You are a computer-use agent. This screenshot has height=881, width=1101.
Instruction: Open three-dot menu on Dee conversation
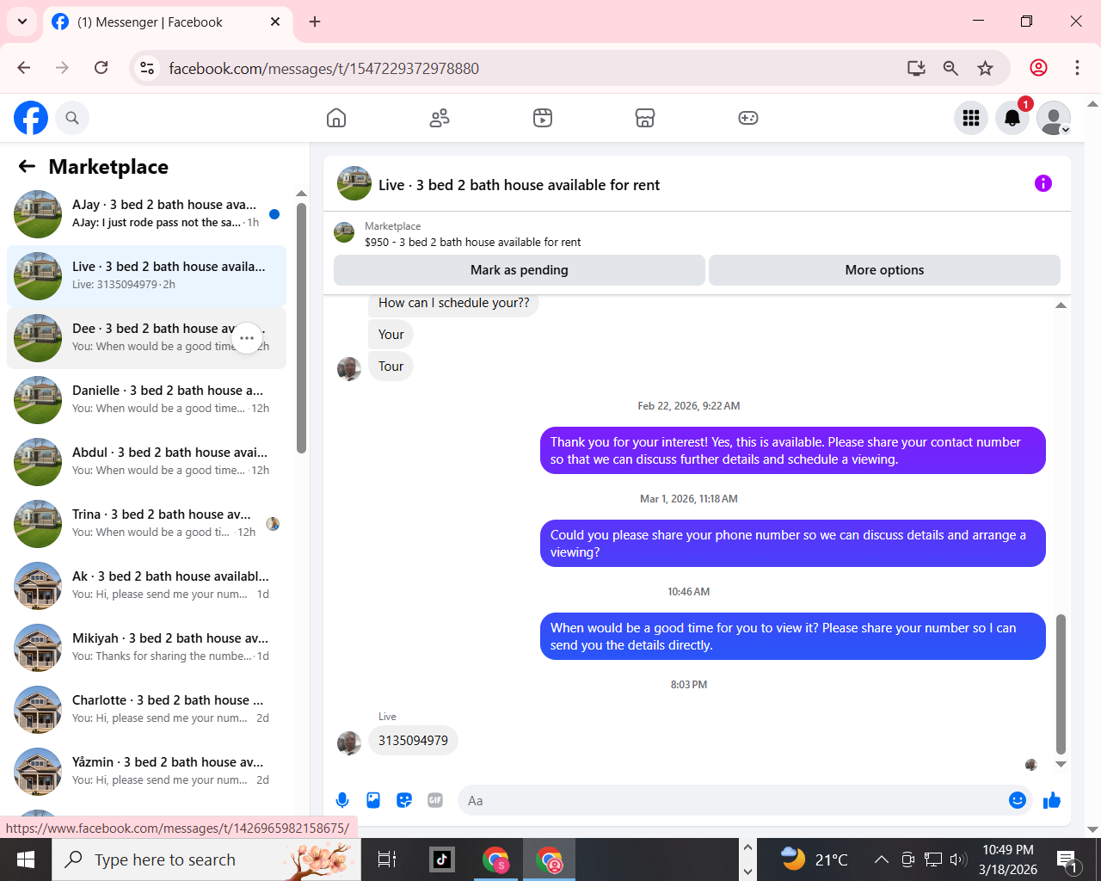[247, 338]
